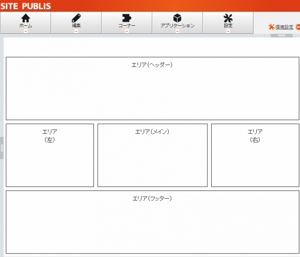300x257 pixels.
Task: Click the cut-off orange icon right of 環境設定
Action: [x=298, y=27]
